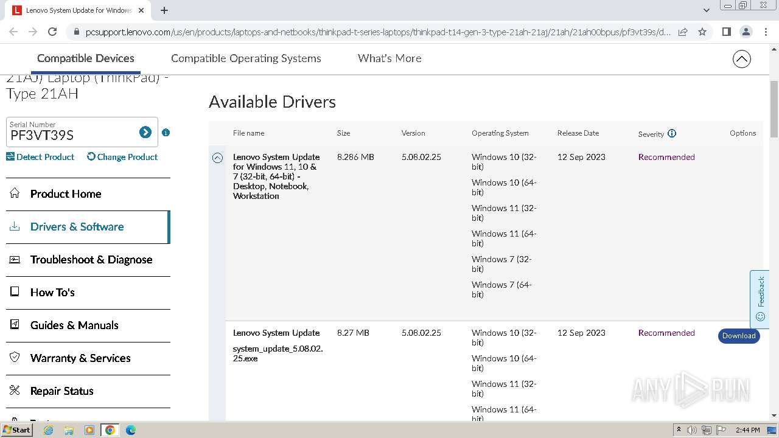
Task: Click the address bar URL
Action: click(x=377, y=32)
